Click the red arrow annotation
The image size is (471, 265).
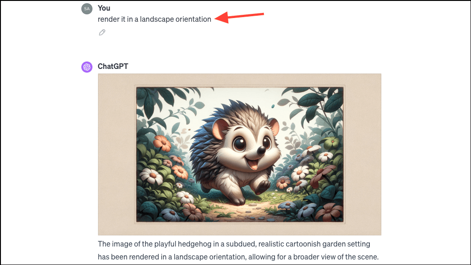[239, 17]
